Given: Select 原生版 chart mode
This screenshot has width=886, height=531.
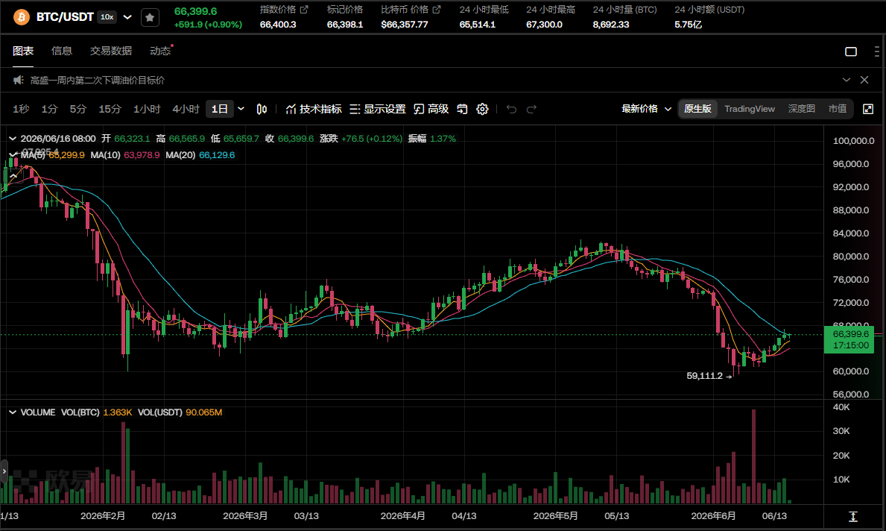Looking at the screenshot, I should click(x=697, y=109).
